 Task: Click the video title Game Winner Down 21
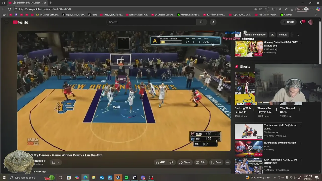click(x=65, y=155)
